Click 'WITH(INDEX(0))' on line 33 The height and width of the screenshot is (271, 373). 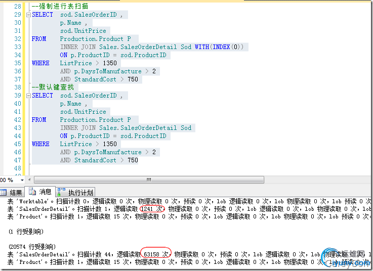219,47
